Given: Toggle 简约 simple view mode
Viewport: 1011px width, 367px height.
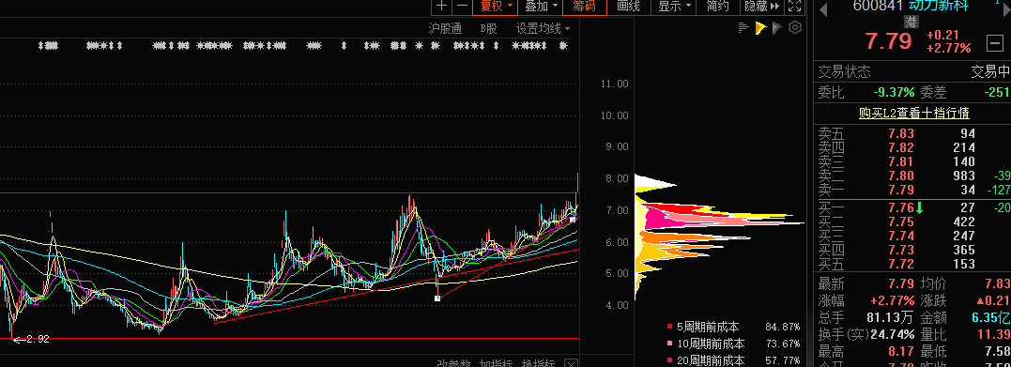Looking at the screenshot, I should pyautogui.click(x=717, y=7).
